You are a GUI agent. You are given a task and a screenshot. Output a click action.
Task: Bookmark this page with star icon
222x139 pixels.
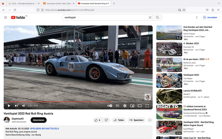click(x=184, y=10)
